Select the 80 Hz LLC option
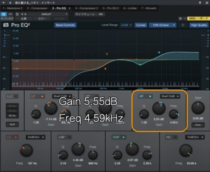This screenshot has height=172, width=210. pos(12,106)
